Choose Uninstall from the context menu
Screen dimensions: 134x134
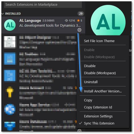coord(91,82)
